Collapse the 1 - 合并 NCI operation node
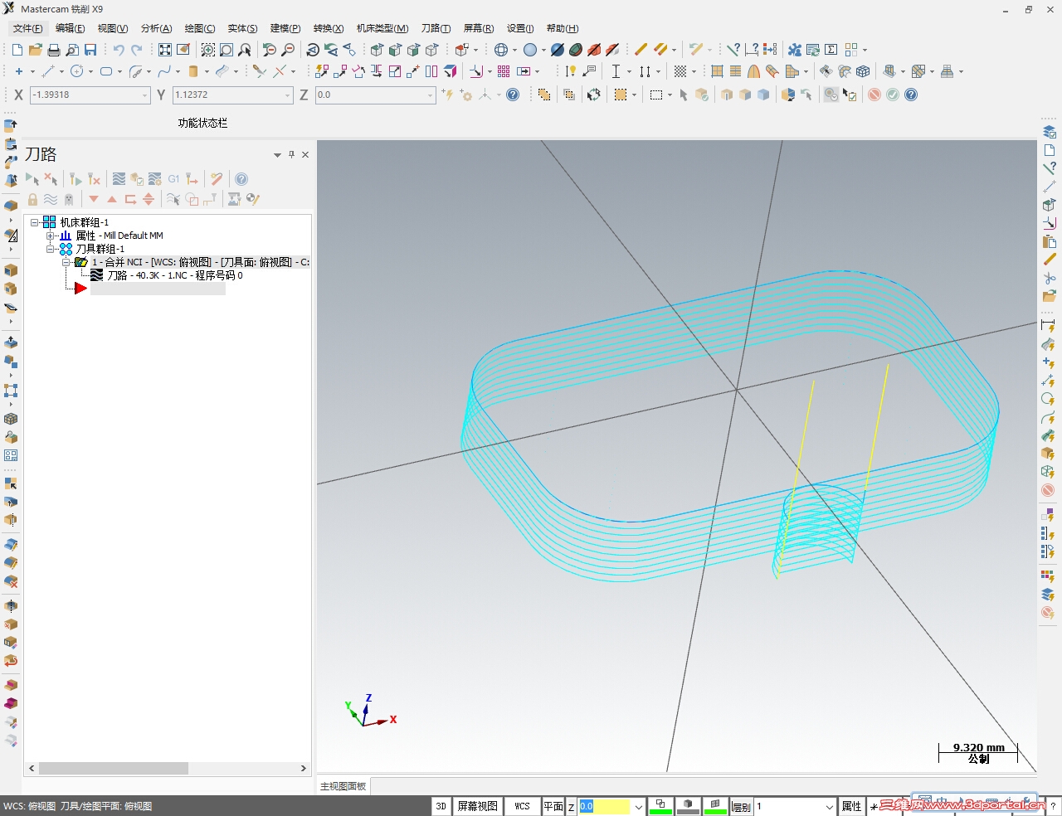 point(66,262)
